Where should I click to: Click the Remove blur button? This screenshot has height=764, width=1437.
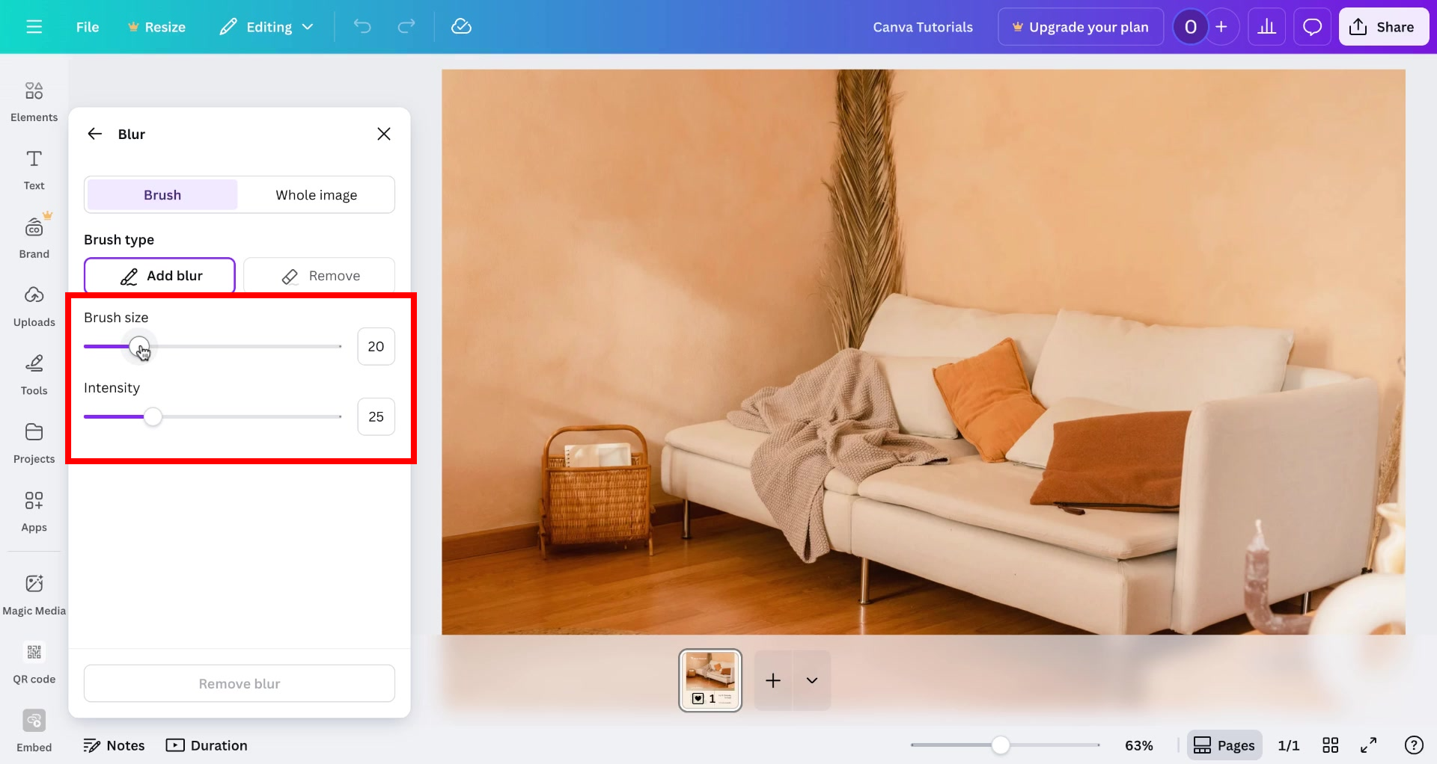(x=239, y=683)
